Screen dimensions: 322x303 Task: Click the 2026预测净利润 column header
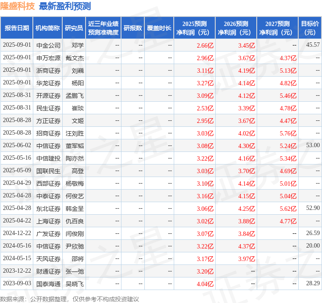pos(236,28)
